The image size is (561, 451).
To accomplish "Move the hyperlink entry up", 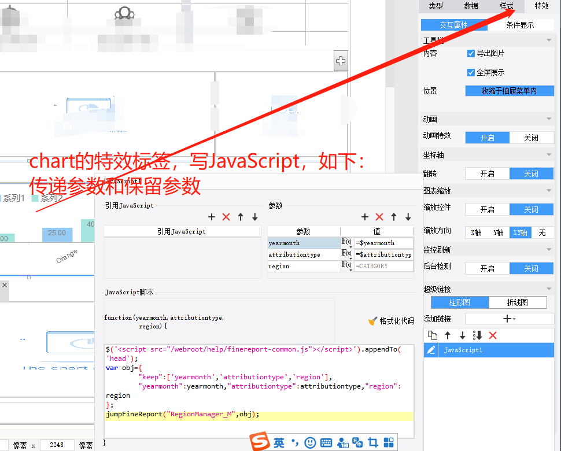I will [x=448, y=335].
